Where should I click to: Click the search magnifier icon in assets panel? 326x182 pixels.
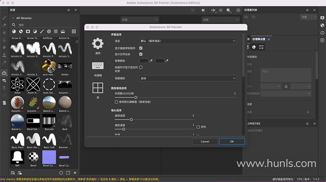(14, 25)
